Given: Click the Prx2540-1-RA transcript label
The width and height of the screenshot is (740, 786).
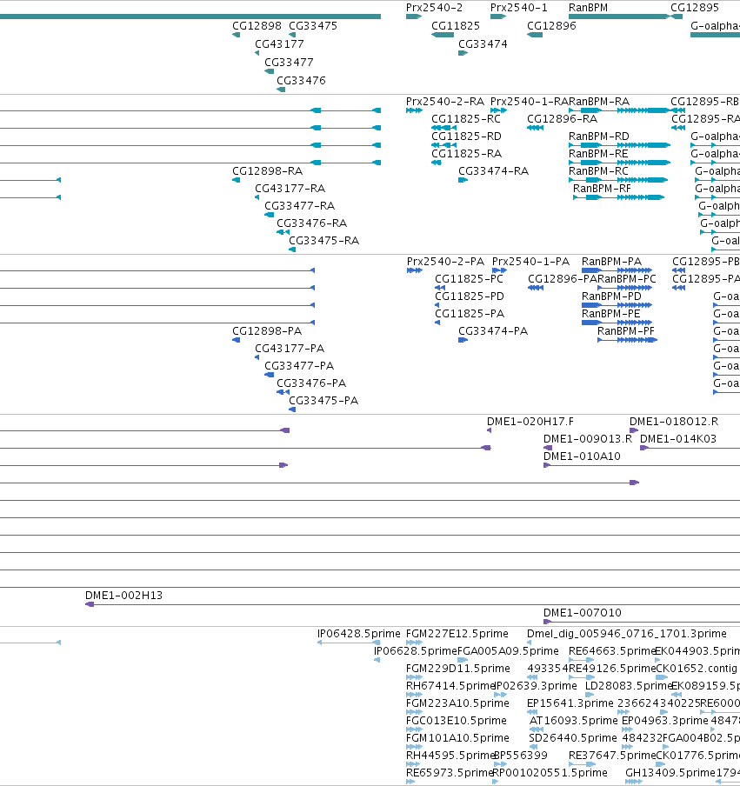Looking at the screenshot, I should click(530, 102).
